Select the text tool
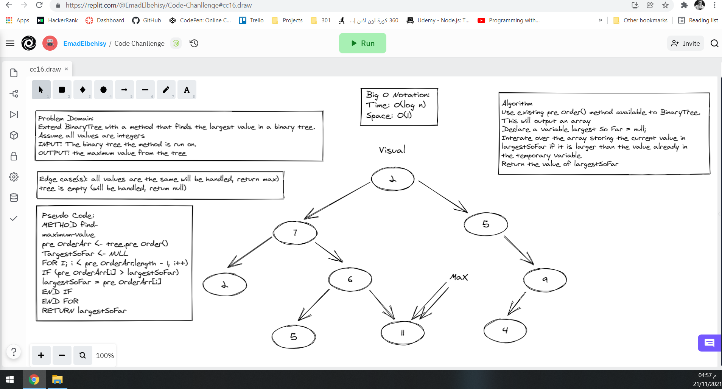 click(x=187, y=90)
